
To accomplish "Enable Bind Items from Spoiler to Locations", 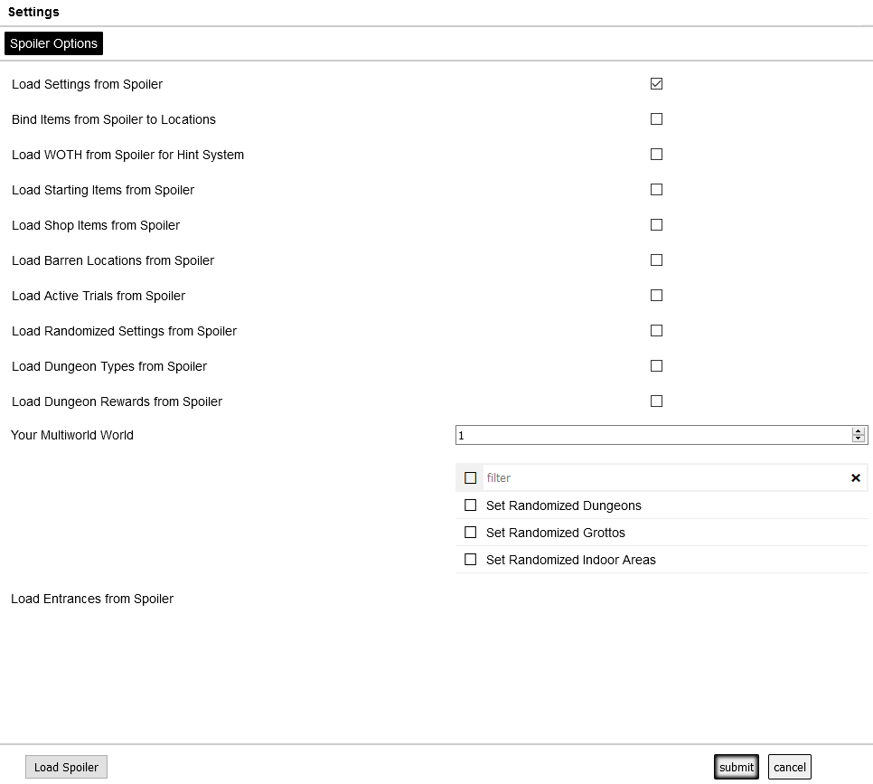I will pyautogui.click(x=656, y=119).
